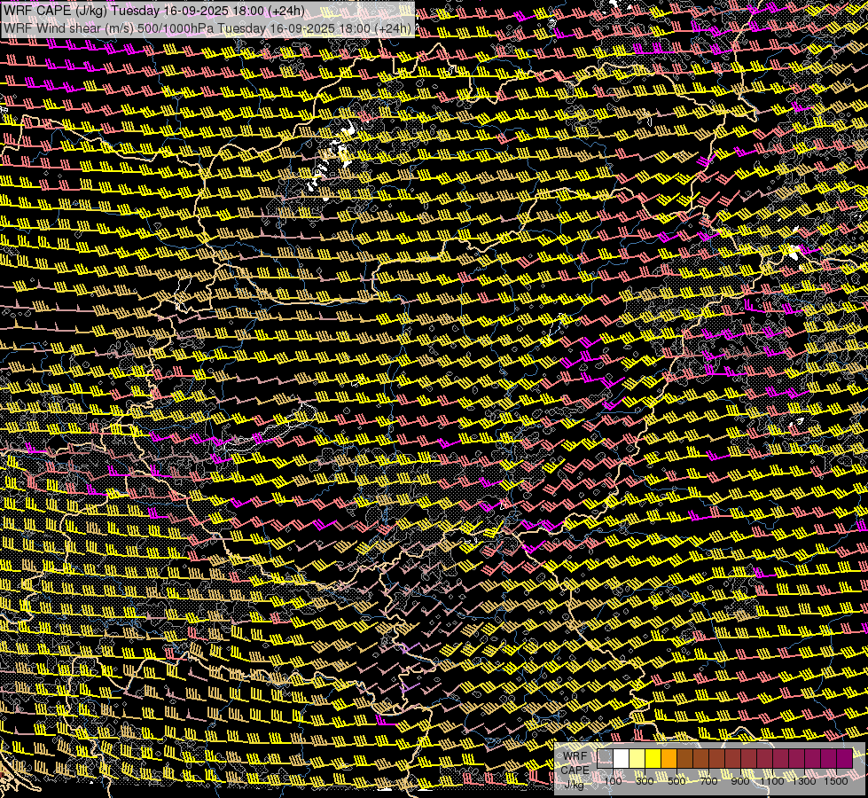Click the 'J/kg' unit label in legend
The height and width of the screenshot is (798, 868).
pyautogui.click(x=574, y=784)
